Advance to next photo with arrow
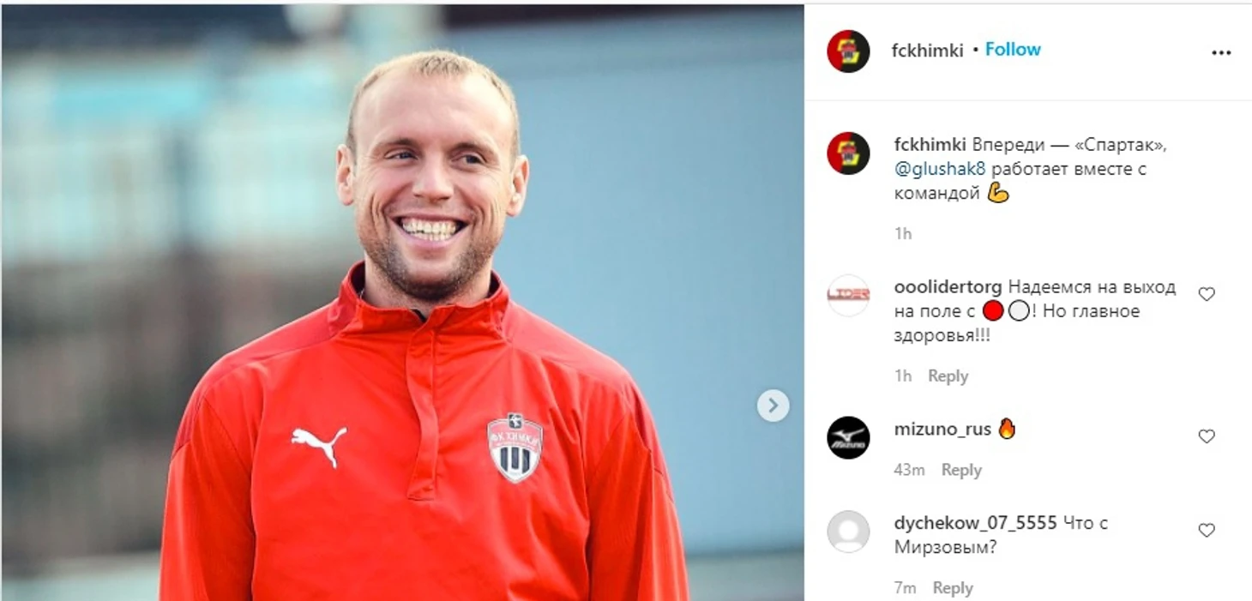Screen dimensions: 1252x601 [x=773, y=405]
